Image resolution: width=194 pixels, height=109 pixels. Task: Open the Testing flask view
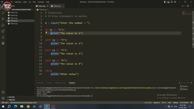click(3, 37)
